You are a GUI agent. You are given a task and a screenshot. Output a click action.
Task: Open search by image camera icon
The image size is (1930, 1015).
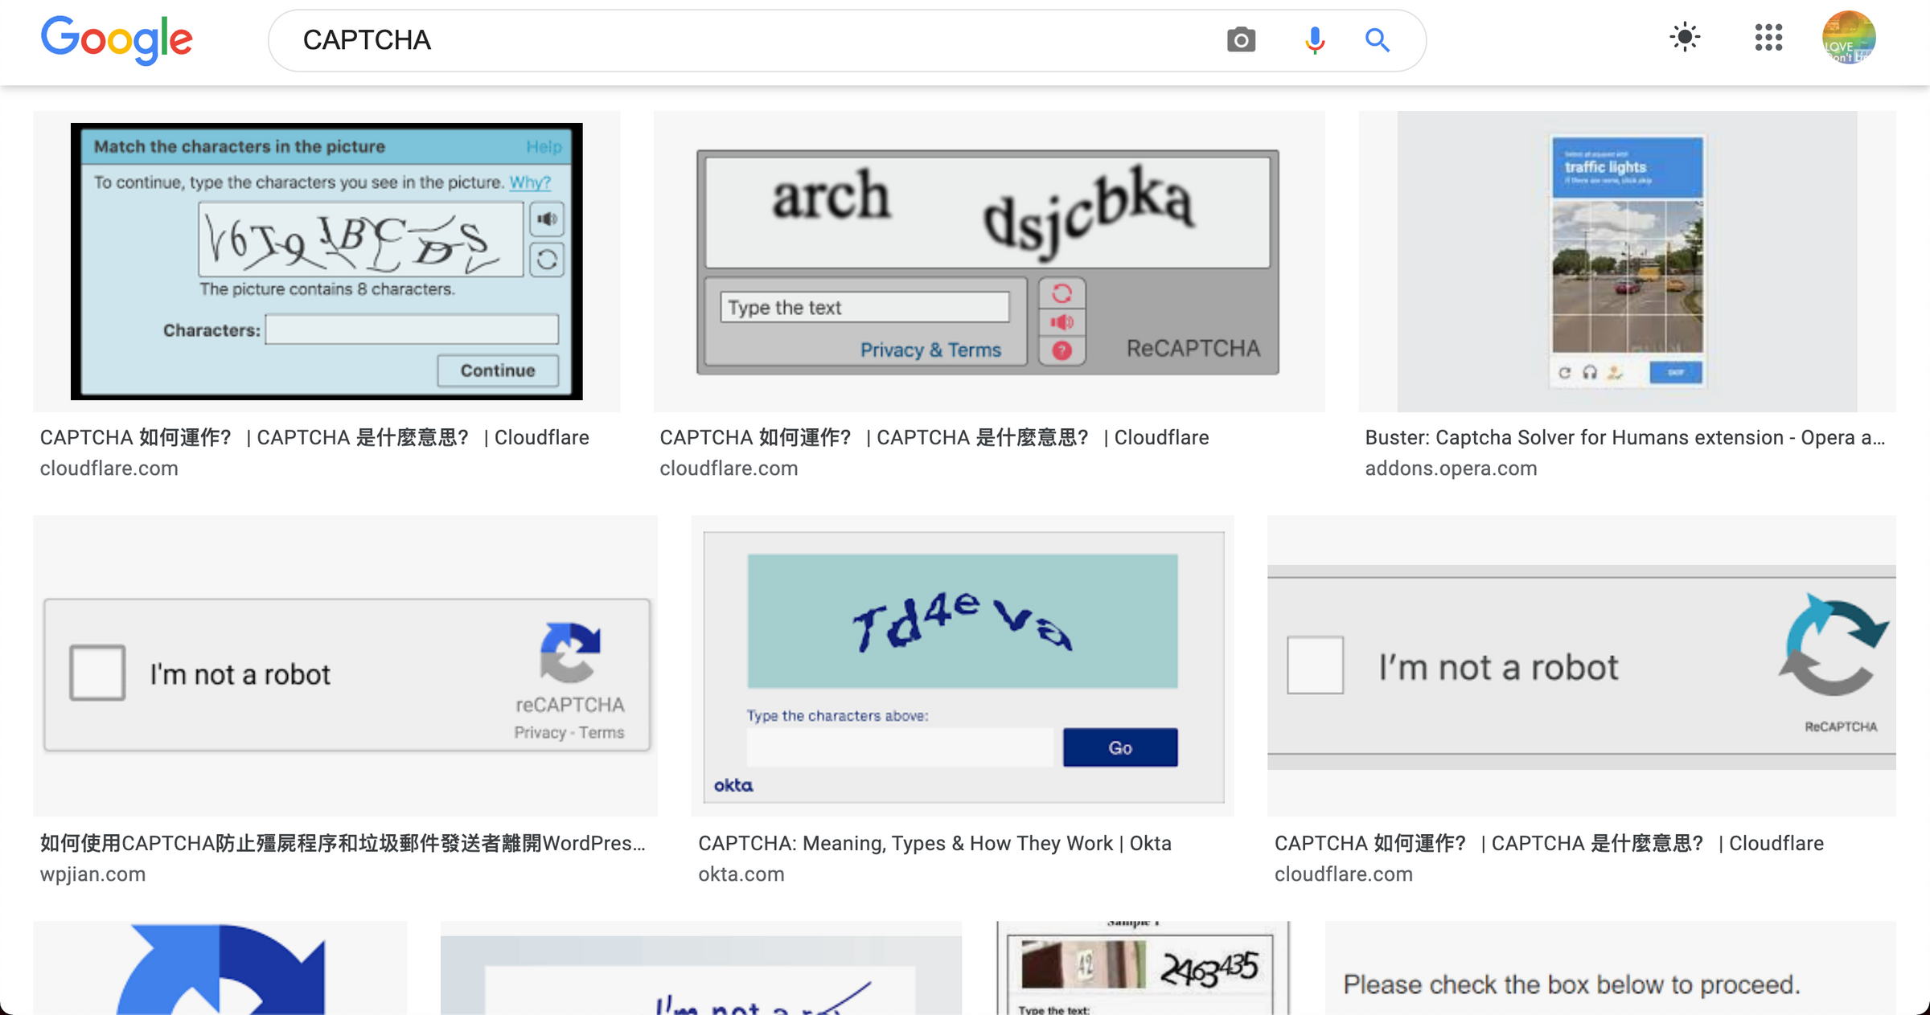[x=1241, y=39]
